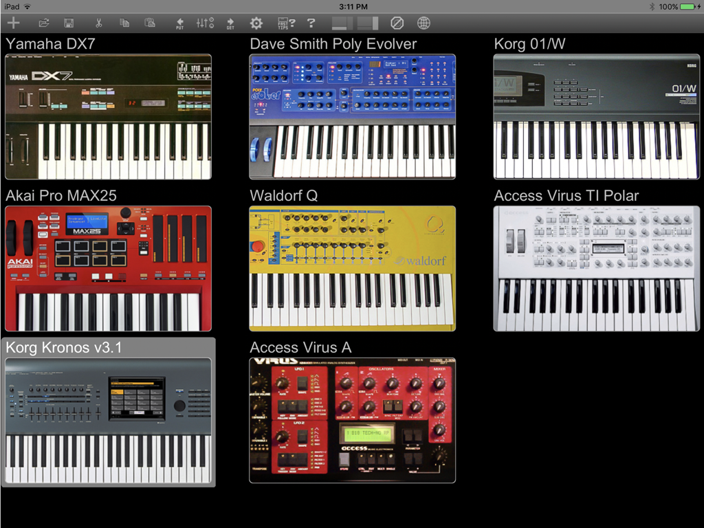The width and height of the screenshot is (704, 528).
Task: Show Fast Tips help
Action: click(x=284, y=23)
